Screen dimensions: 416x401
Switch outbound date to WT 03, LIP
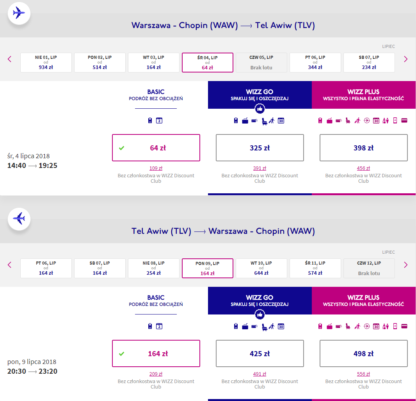[x=154, y=62]
